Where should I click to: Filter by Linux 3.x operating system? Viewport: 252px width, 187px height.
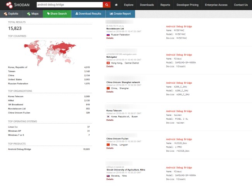[x=13, y=127]
